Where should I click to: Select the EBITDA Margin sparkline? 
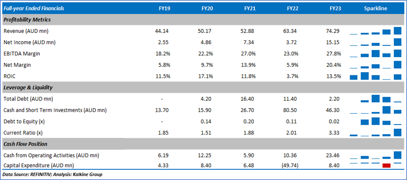[375, 54]
